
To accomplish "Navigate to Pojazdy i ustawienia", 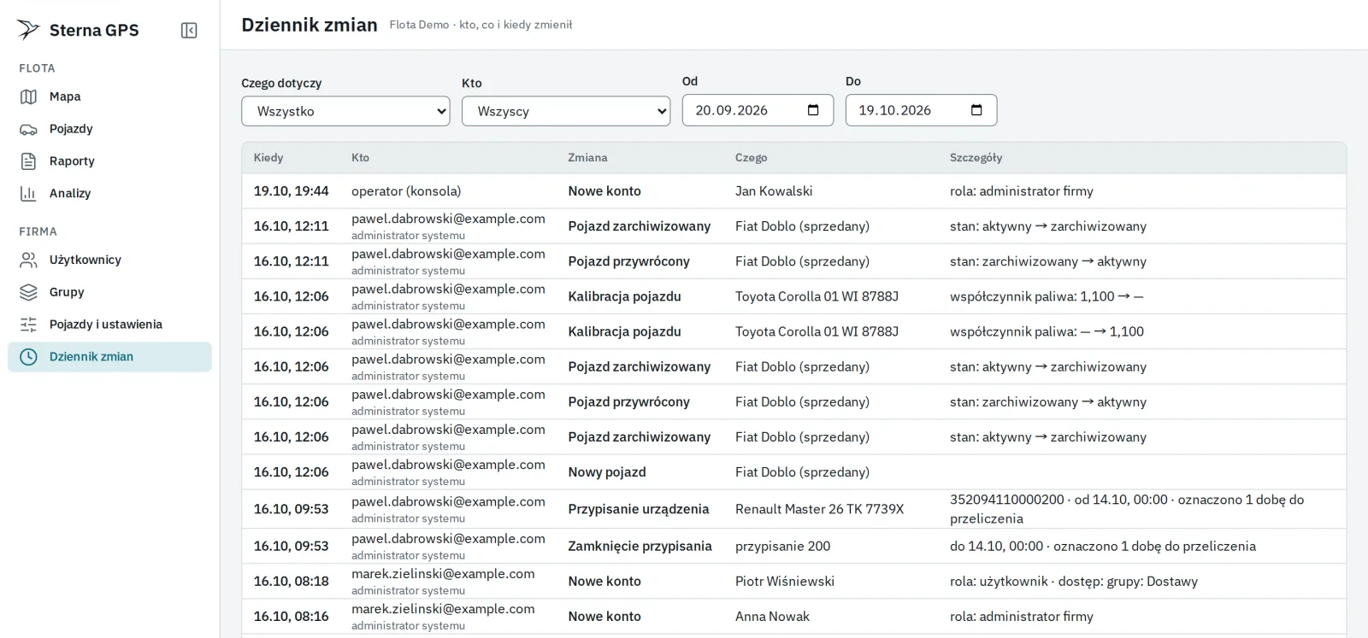I will click(x=109, y=325).
